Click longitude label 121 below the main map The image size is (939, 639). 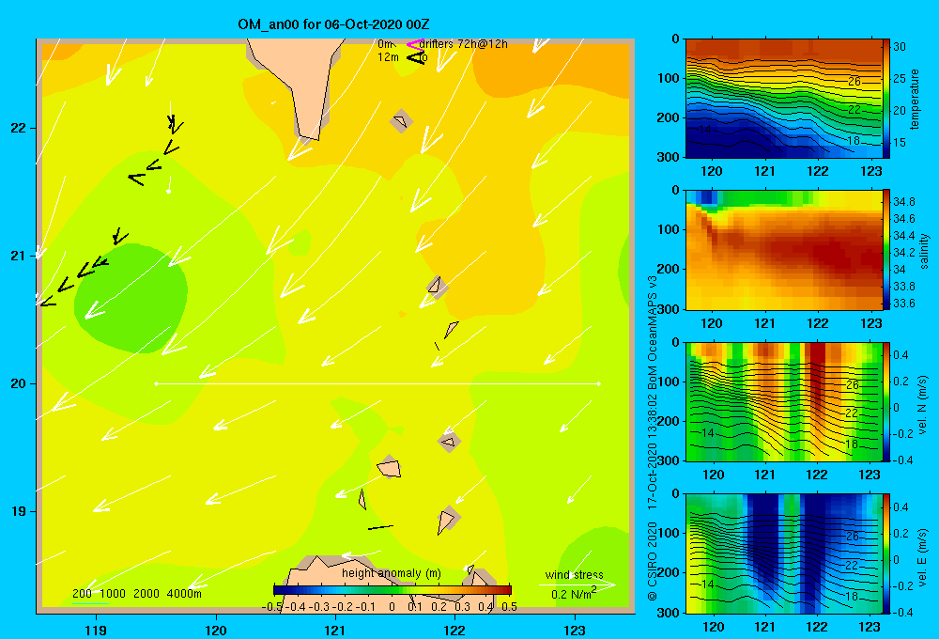click(x=335, y=630)
